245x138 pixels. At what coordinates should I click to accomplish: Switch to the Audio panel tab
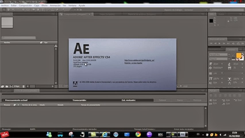point(221,14)
